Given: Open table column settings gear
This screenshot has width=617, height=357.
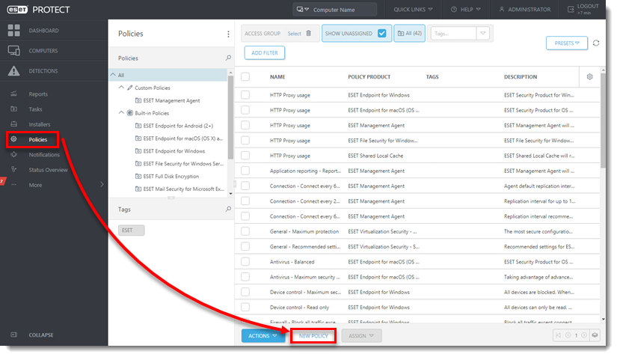Looking at the screenshot, I should [x=589, y=77].
